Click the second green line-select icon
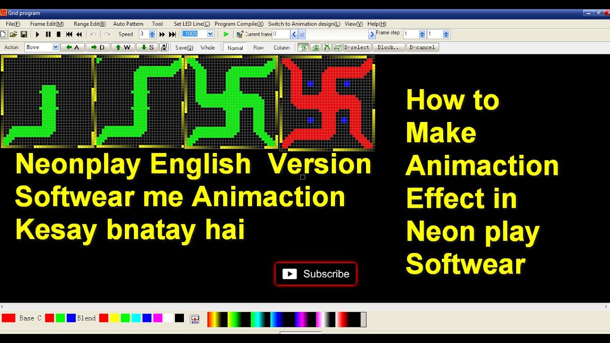 point(315,47)
